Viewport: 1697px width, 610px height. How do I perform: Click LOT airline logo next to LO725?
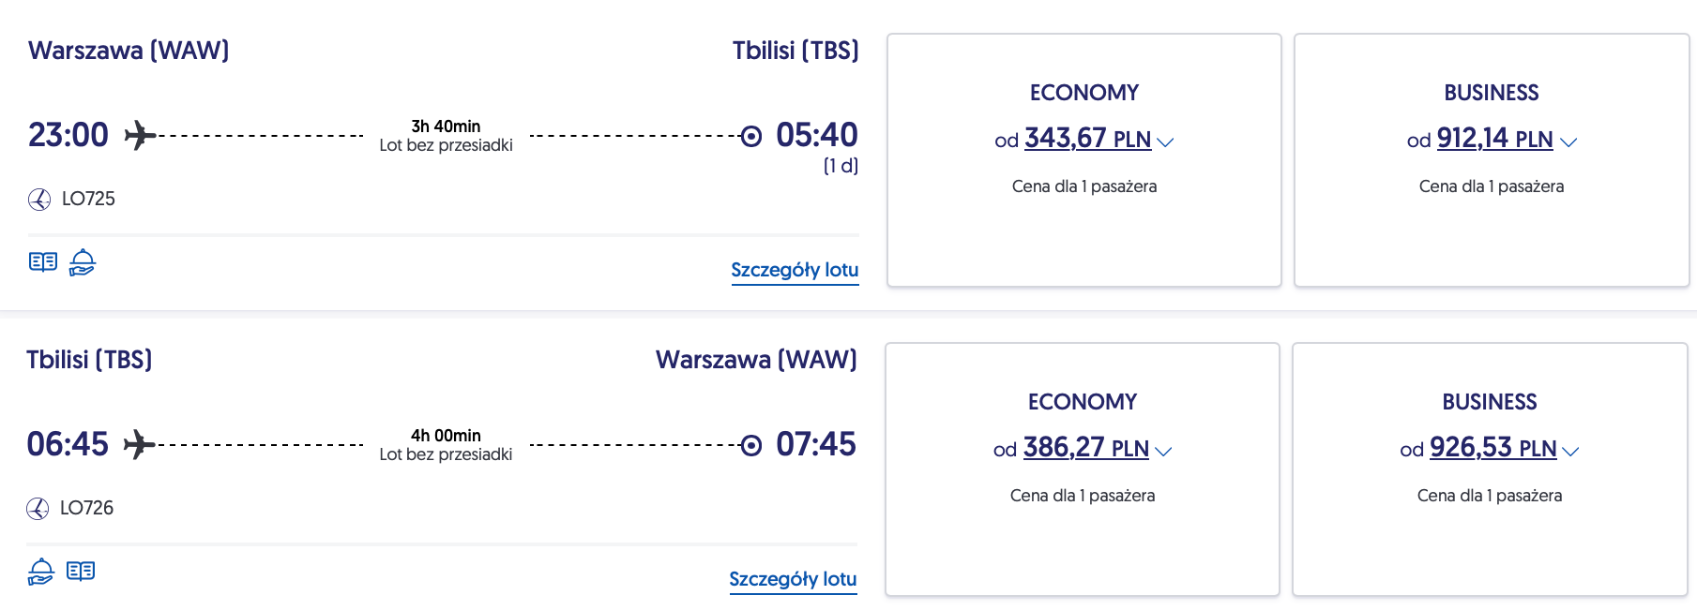pos(39,200)
